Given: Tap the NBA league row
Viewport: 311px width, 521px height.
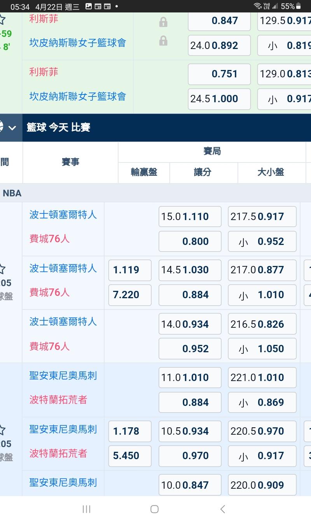Looking at the screenshot, I should click(155, 193).
